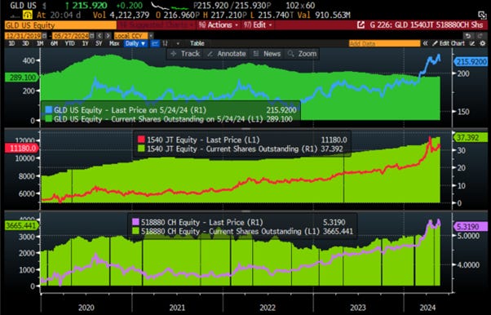The height and width of the screenshot is (315, 491).
Task: Click red swatch for 1540 JT Last Price
Action: (142, 140)
